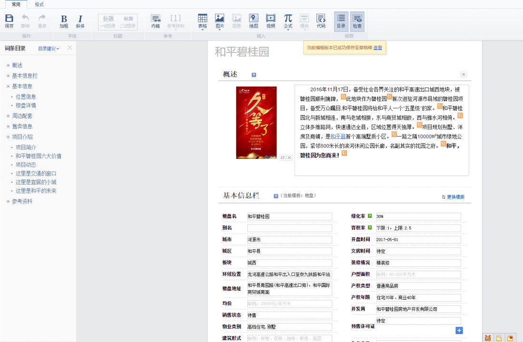The image size is (523, 342).
Task: Edit the 开发商 field
Action: (x=418, y=309)
